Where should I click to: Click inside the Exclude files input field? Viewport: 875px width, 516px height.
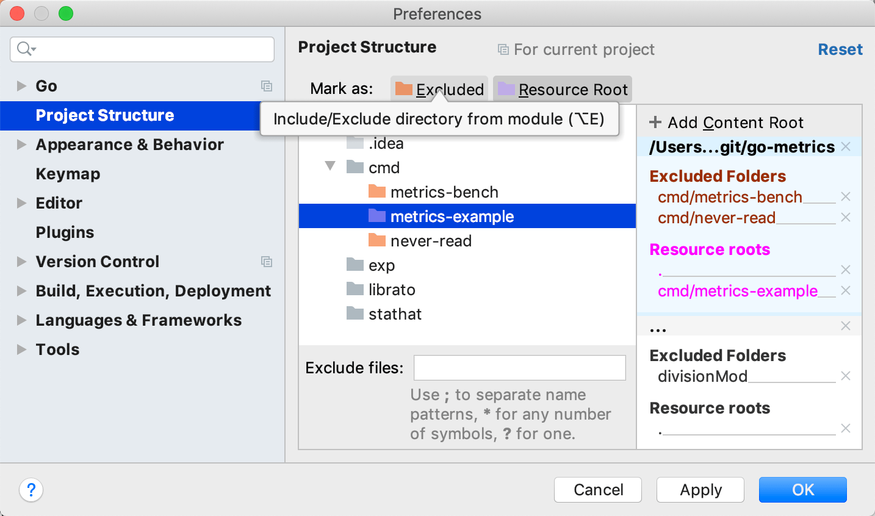(519, 367)
